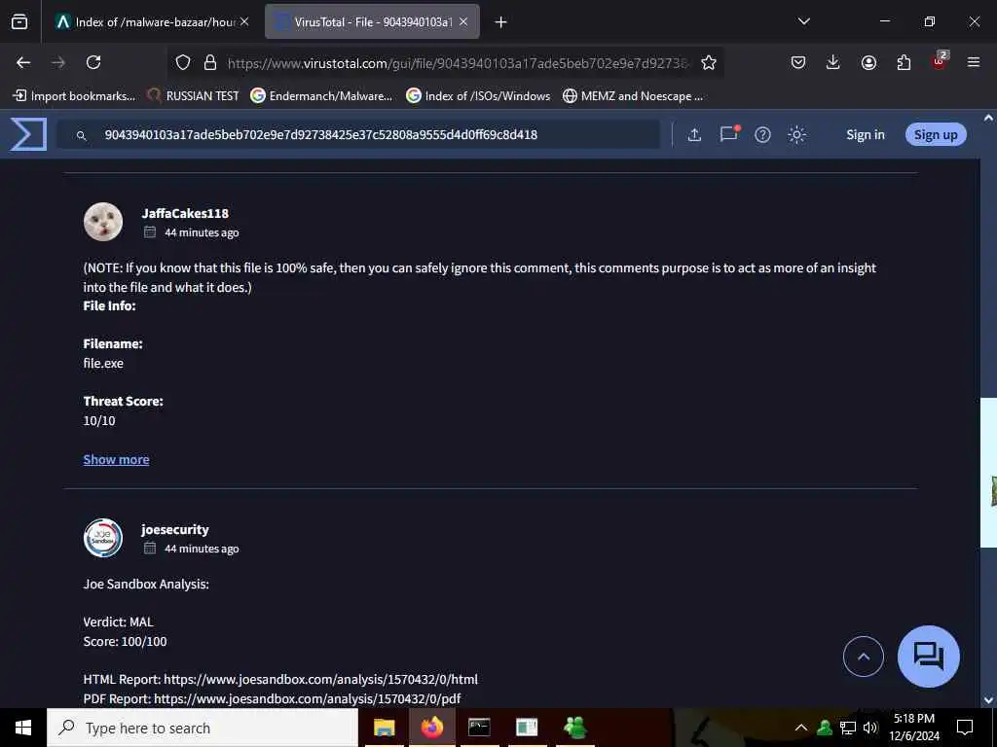This screenshot has width=997, height=747.
Task: Click the scroll to top arrow button
Action: tap(863, 657)
